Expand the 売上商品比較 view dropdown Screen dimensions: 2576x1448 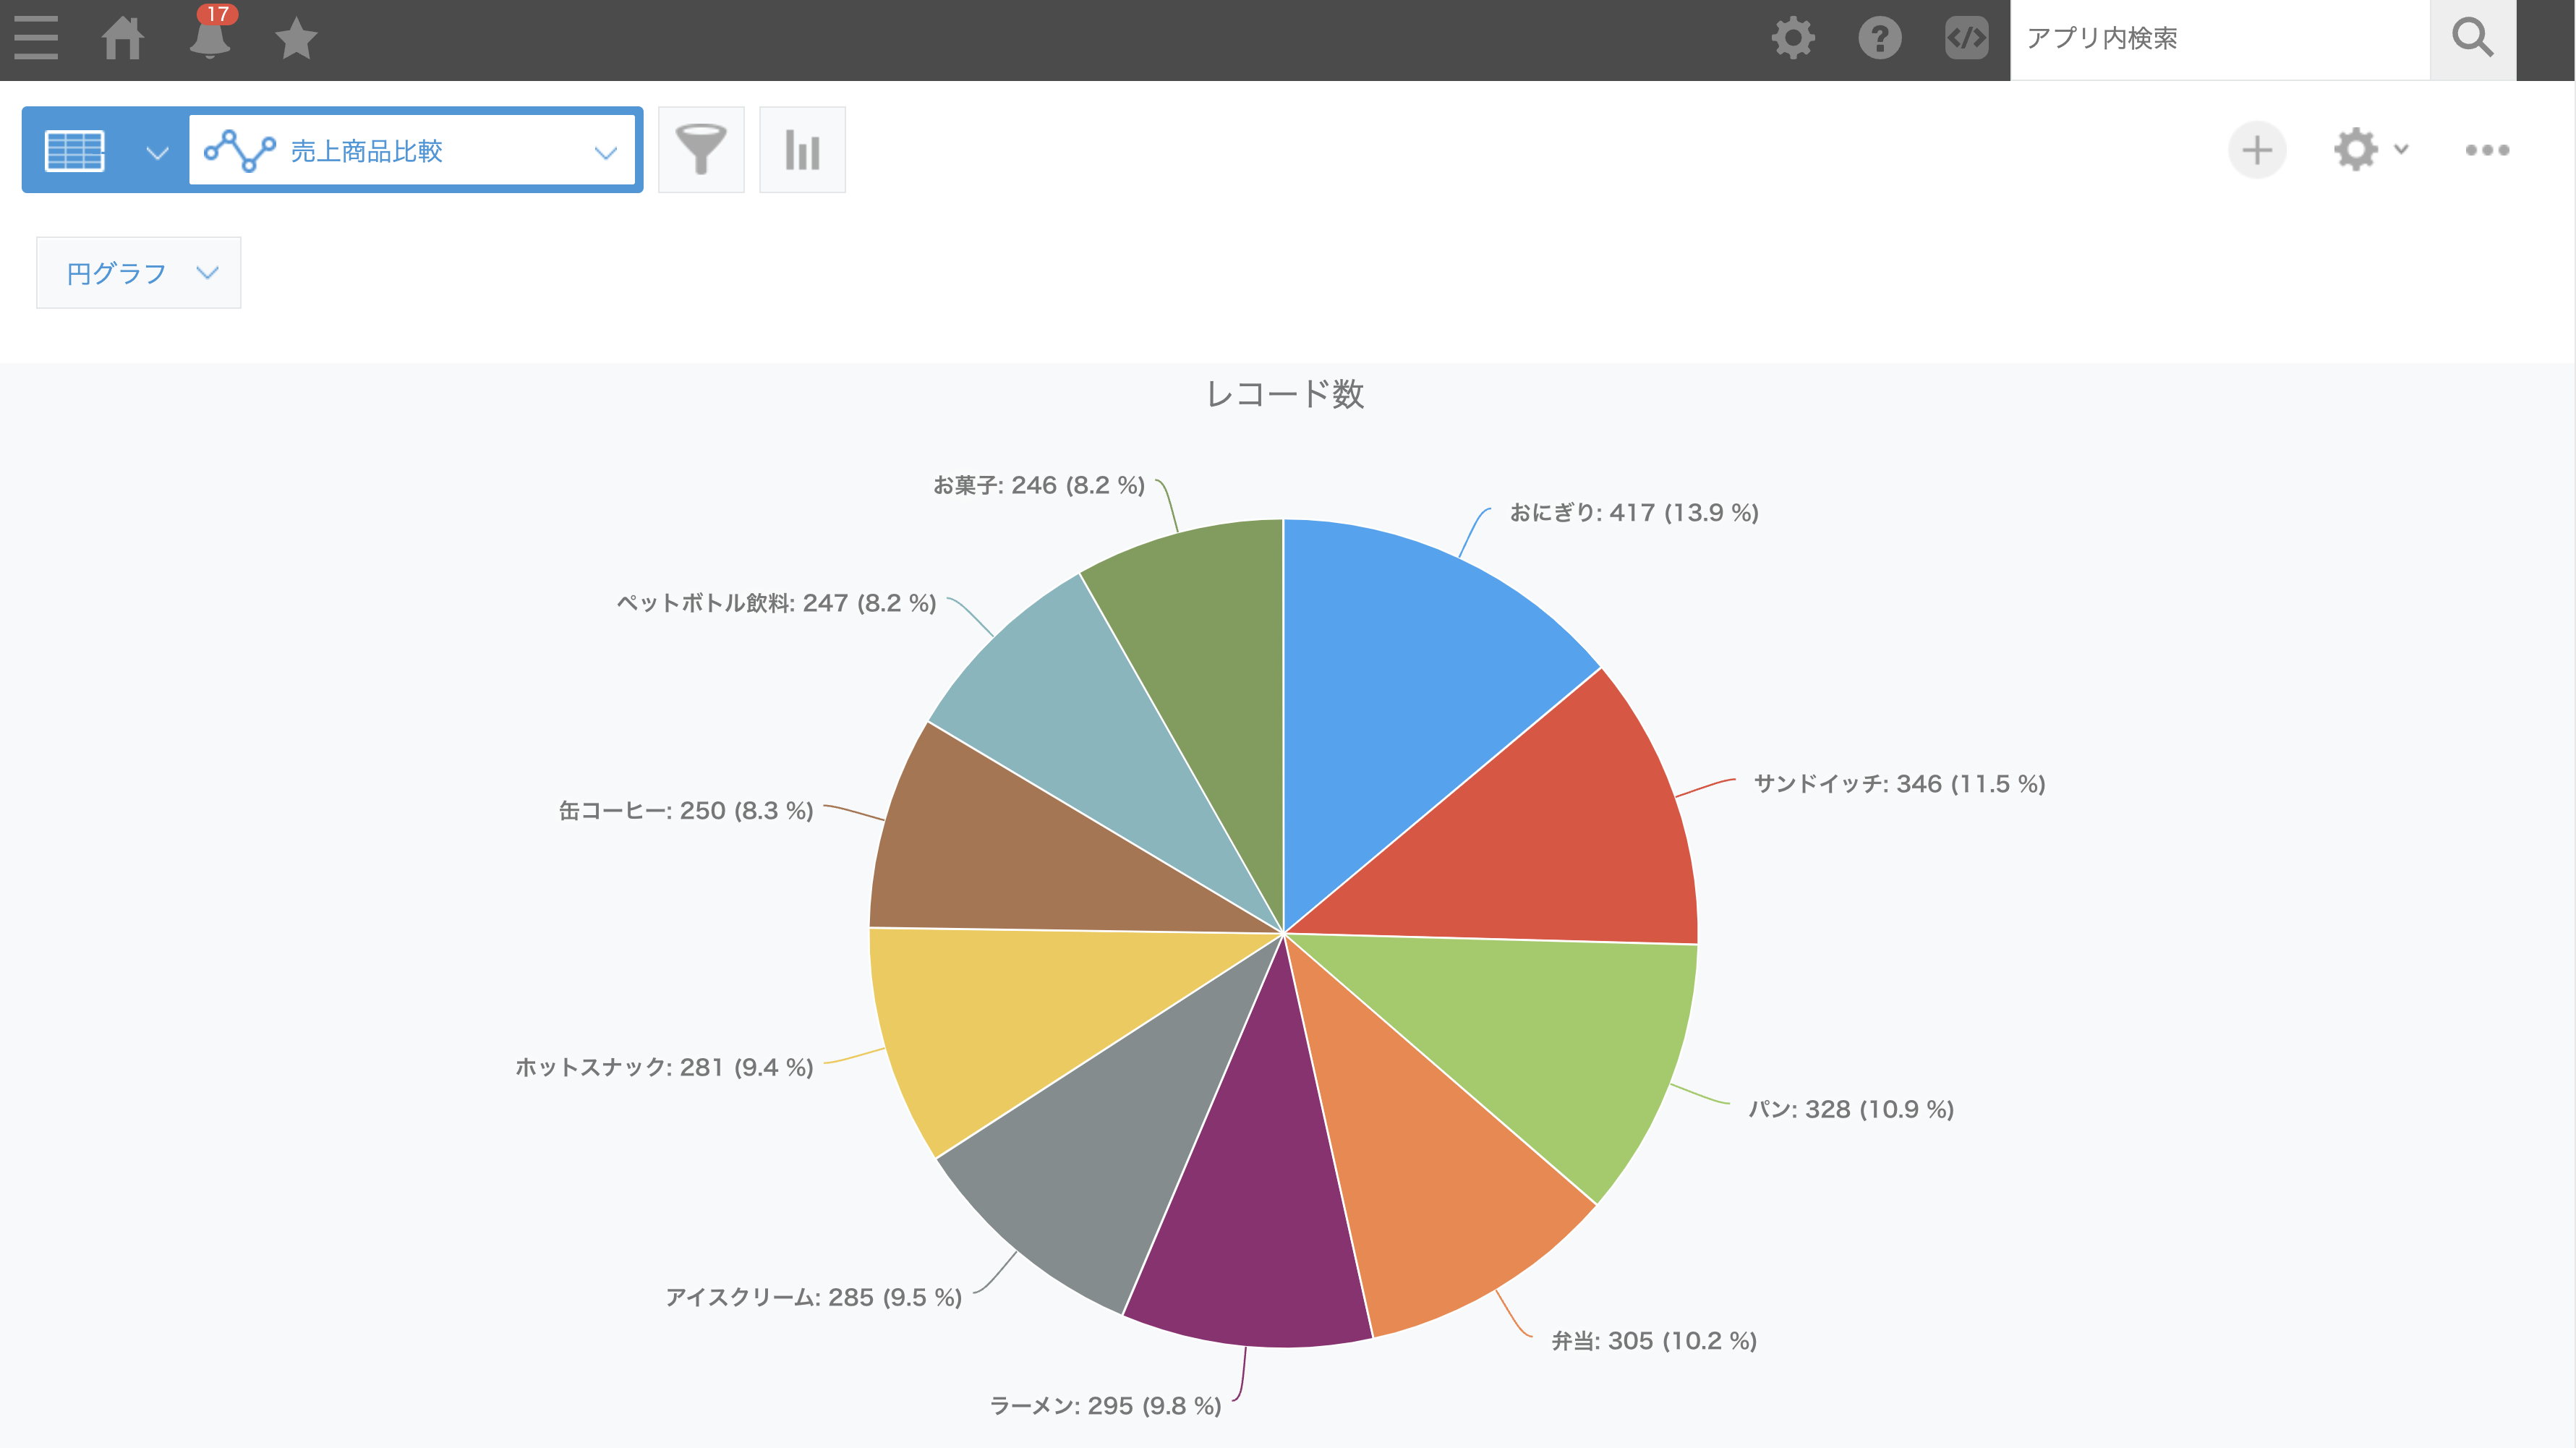coord(412,150)
